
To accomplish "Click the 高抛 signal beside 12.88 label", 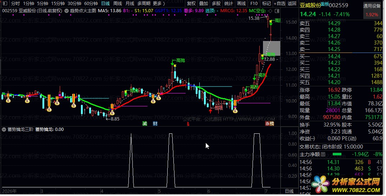I will (269, 55).
